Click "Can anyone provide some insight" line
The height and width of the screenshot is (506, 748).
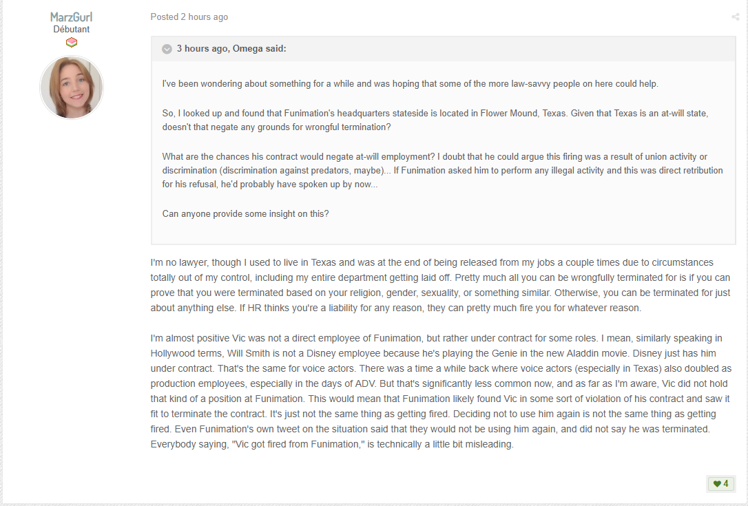coord(245,213)
